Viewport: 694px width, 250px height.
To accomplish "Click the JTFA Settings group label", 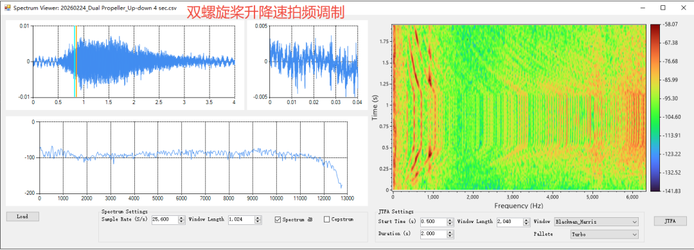I will [x=396, y=211].
